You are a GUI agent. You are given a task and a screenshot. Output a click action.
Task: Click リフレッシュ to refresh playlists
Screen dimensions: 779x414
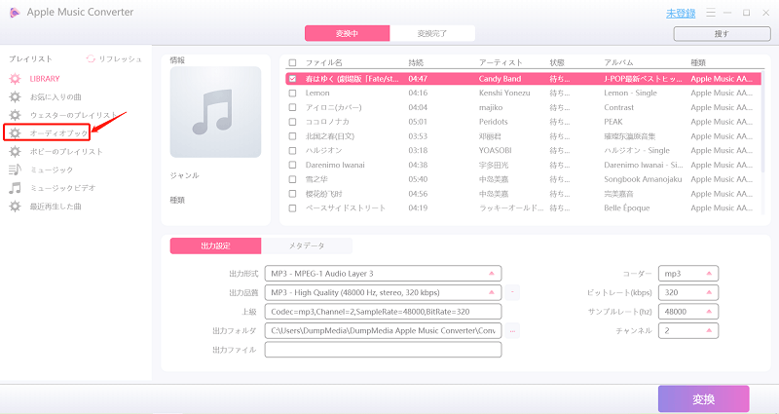click(120, 58)
